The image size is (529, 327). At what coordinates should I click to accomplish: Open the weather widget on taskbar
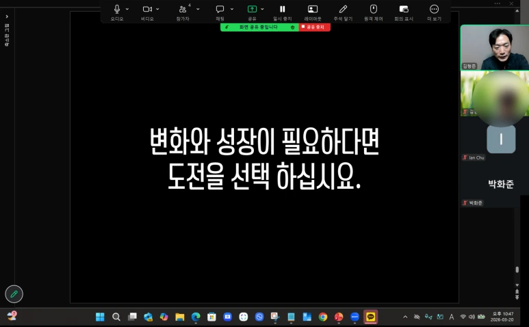tap(12, 316)
